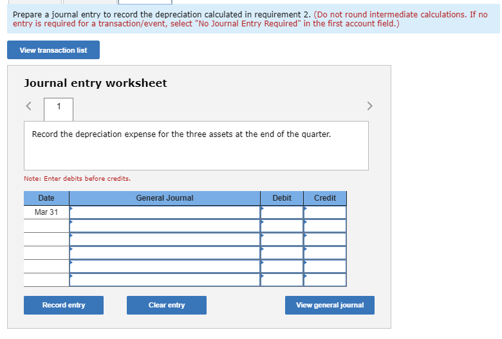Click Debit field in second row

tap(282, 226)
